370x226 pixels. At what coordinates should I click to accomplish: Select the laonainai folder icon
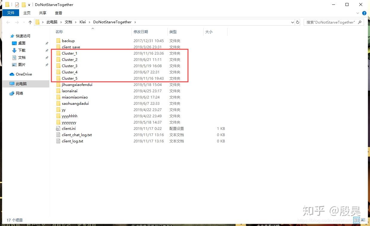coord(58,91)
